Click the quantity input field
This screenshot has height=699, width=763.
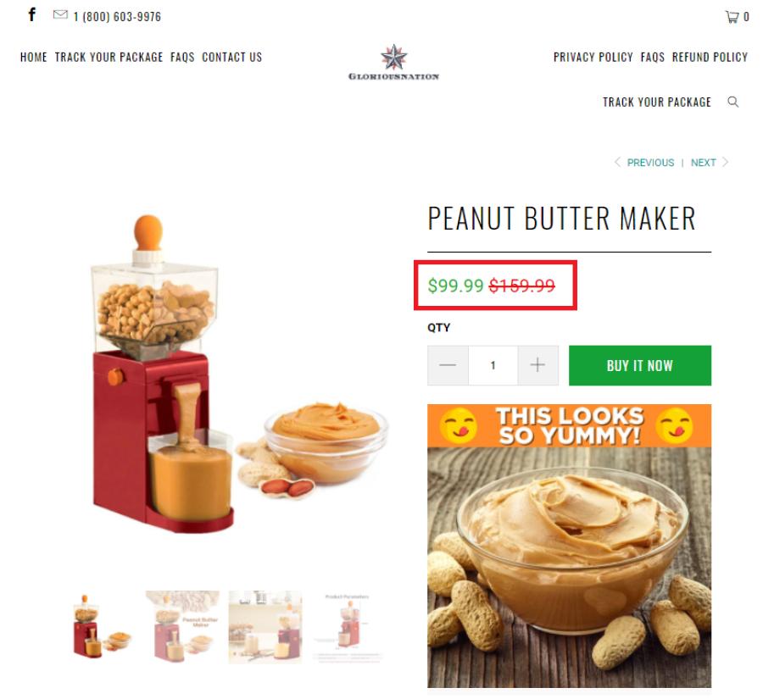[493, 365]
